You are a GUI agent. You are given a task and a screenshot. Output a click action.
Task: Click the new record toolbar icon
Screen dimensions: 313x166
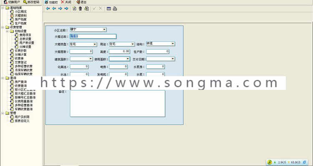click(x=74, y=9)
